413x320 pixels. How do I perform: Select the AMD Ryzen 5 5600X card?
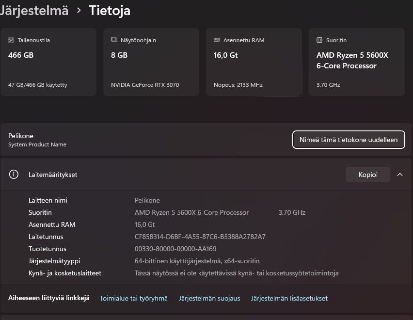356,62
